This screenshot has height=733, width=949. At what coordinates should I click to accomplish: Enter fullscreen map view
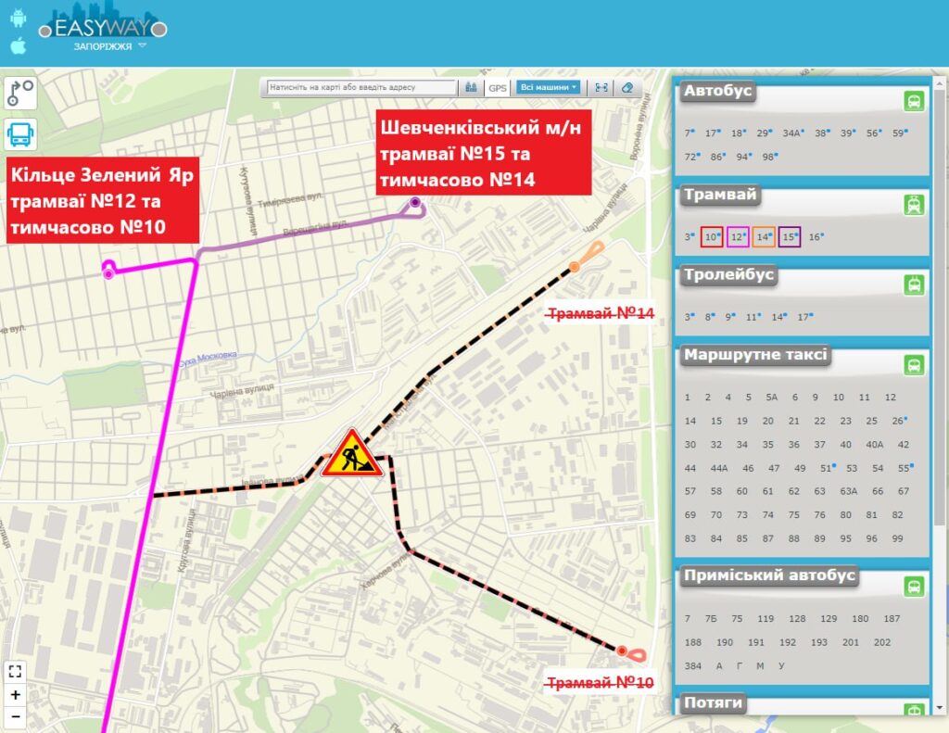tap(15, 671)
